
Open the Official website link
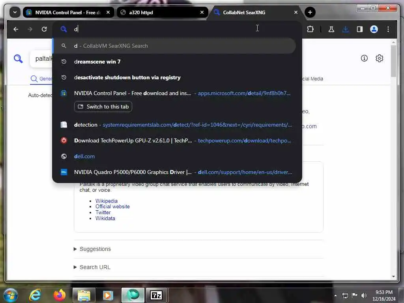tap(112, 207)
